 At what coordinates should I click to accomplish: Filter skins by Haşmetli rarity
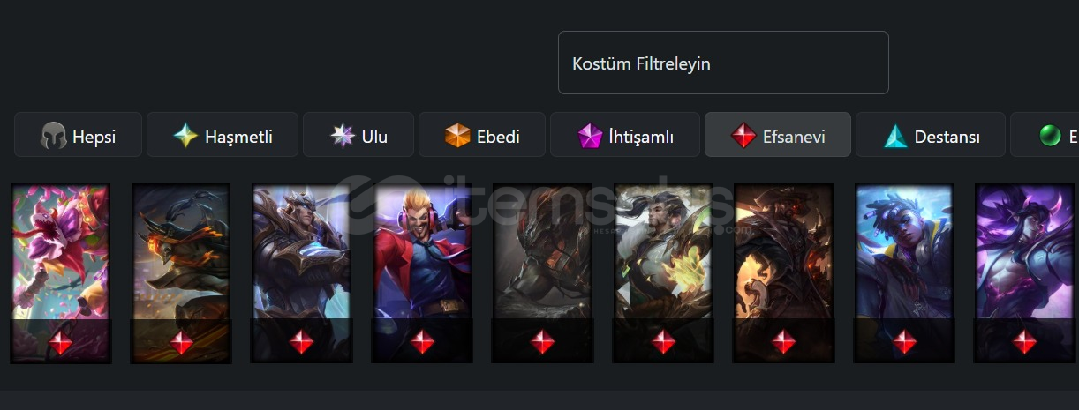(x=222, y=135)
